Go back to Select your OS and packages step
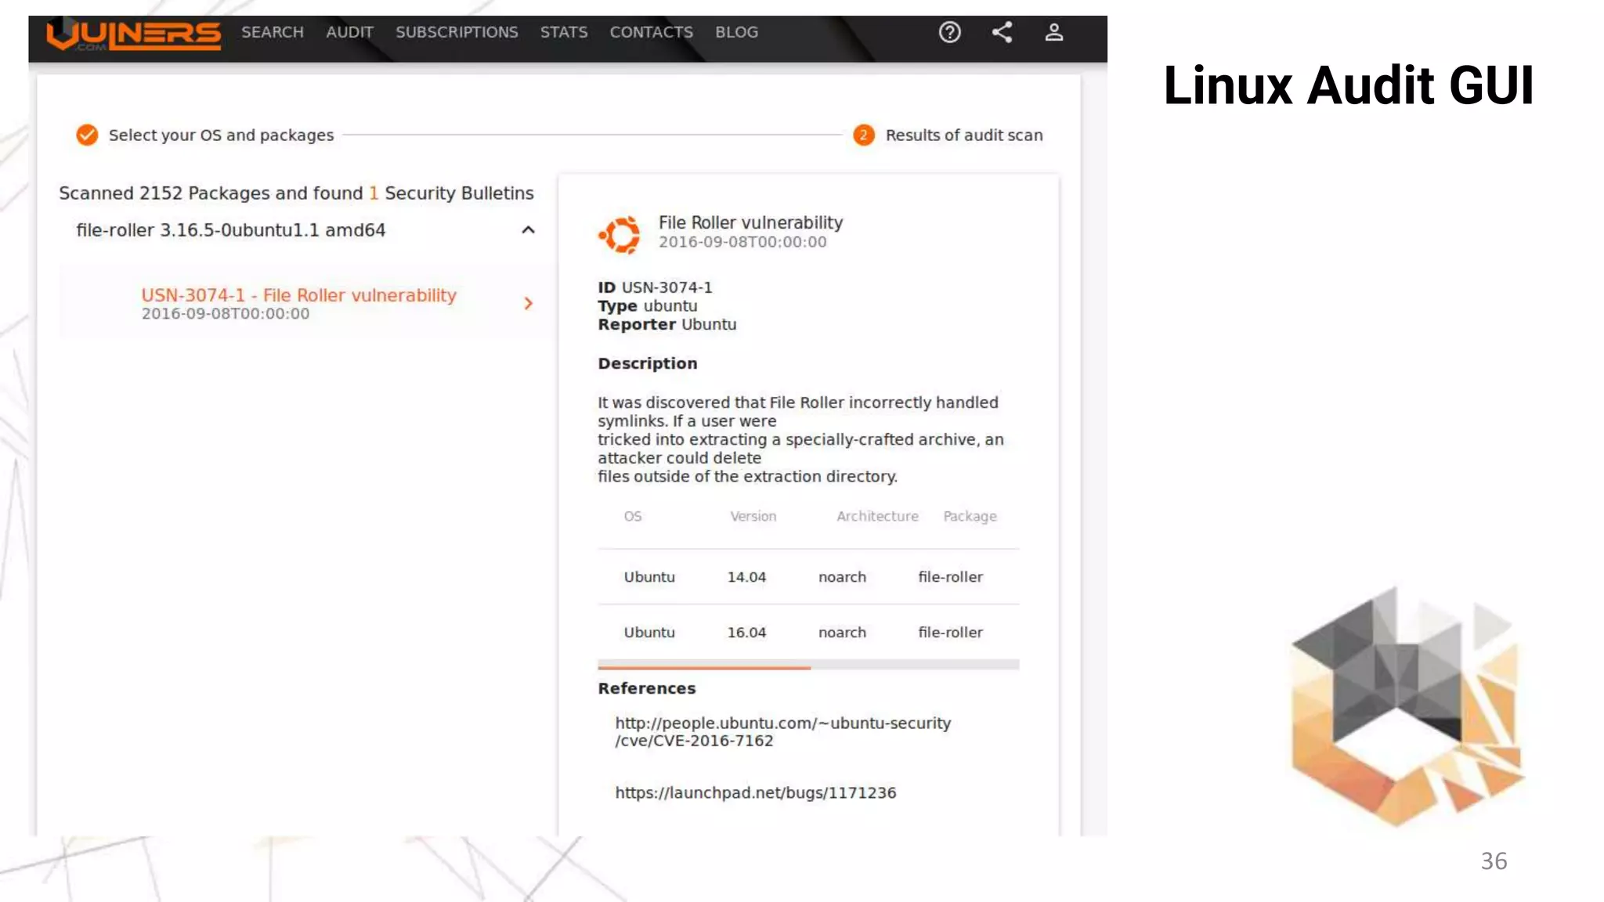This screenshot has height=902, width=1604. (x=221, y=135)
